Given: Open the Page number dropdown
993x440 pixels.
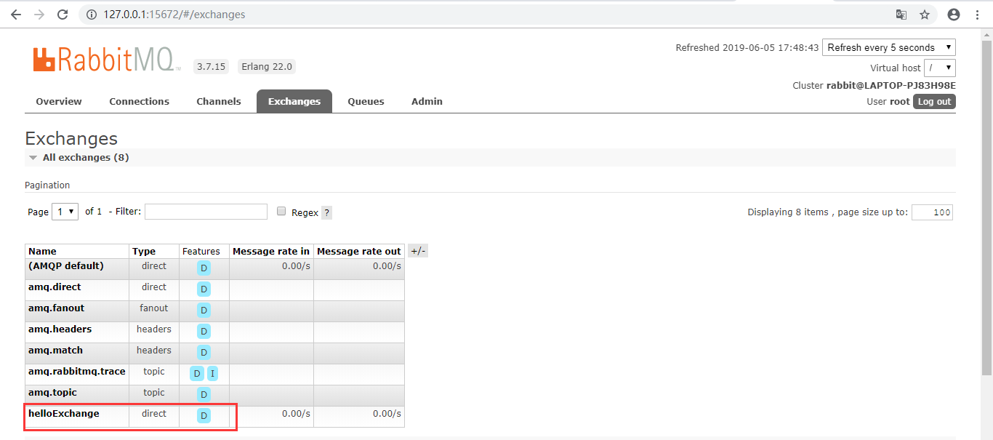Looking at the screenshot, I should coord(65,212).
